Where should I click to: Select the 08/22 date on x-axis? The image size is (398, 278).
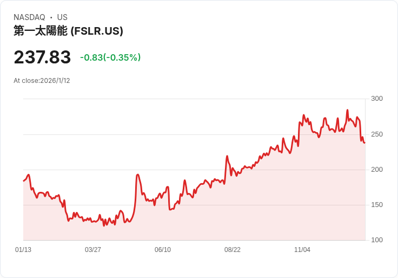click(x=233, y=250)
